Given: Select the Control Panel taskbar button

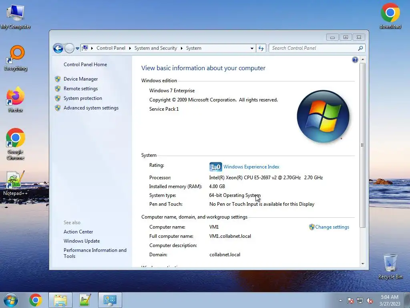Looking at the screenshot, I should pos(110,300).
